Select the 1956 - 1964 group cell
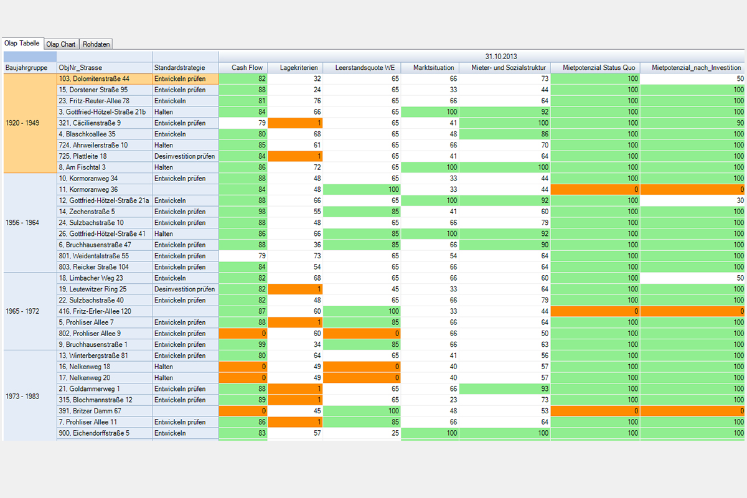This screenshot has width=747, height=498. (30, 223)
